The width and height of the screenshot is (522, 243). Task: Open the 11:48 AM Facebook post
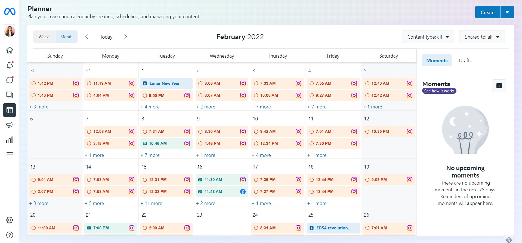coord(222,192)
